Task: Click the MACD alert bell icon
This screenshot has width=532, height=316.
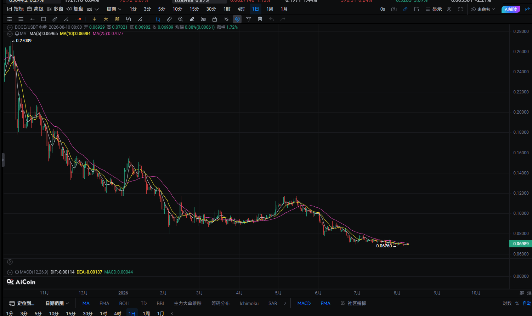Action: coord(17,272)
